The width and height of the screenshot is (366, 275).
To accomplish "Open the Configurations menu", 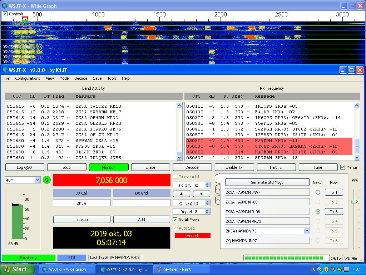I will tap(28, 78).
